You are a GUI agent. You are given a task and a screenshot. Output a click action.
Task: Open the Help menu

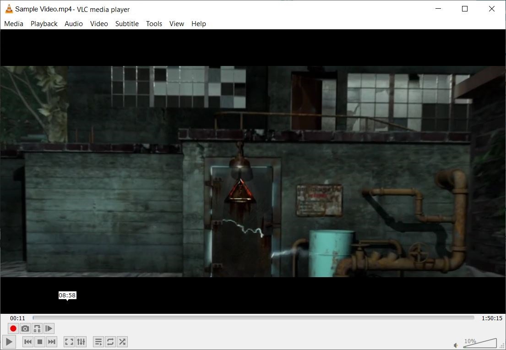click(x=198, y=24)
